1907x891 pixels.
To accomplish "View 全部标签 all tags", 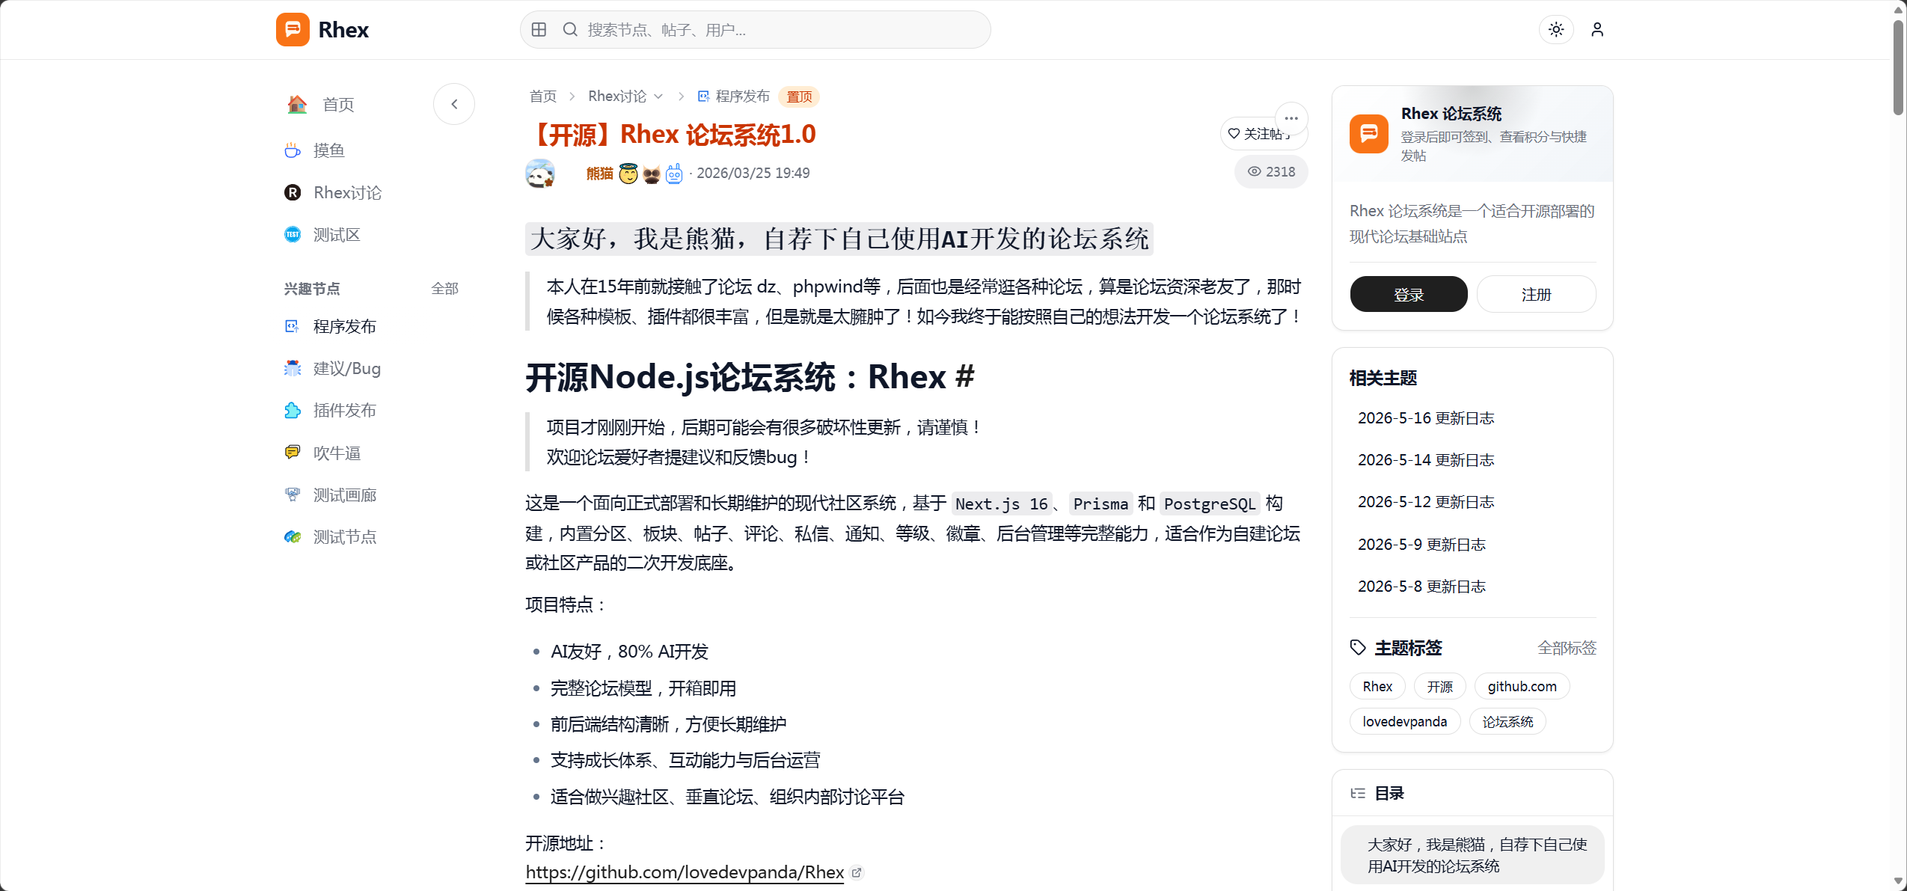I will [1567, 648].
